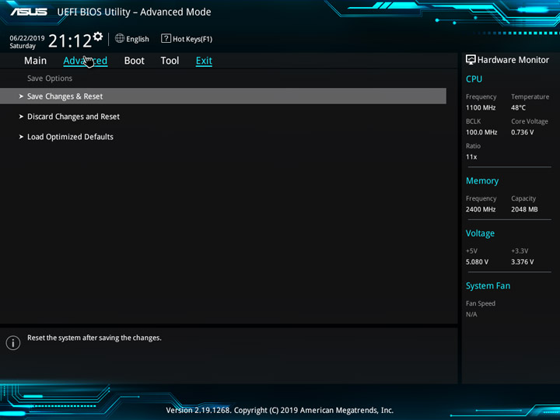Image resolution: width=560 pixels, height=420 pixels.
Task: Click the 2400 MHz memory frequency value
Action: (x=481, y=209)
